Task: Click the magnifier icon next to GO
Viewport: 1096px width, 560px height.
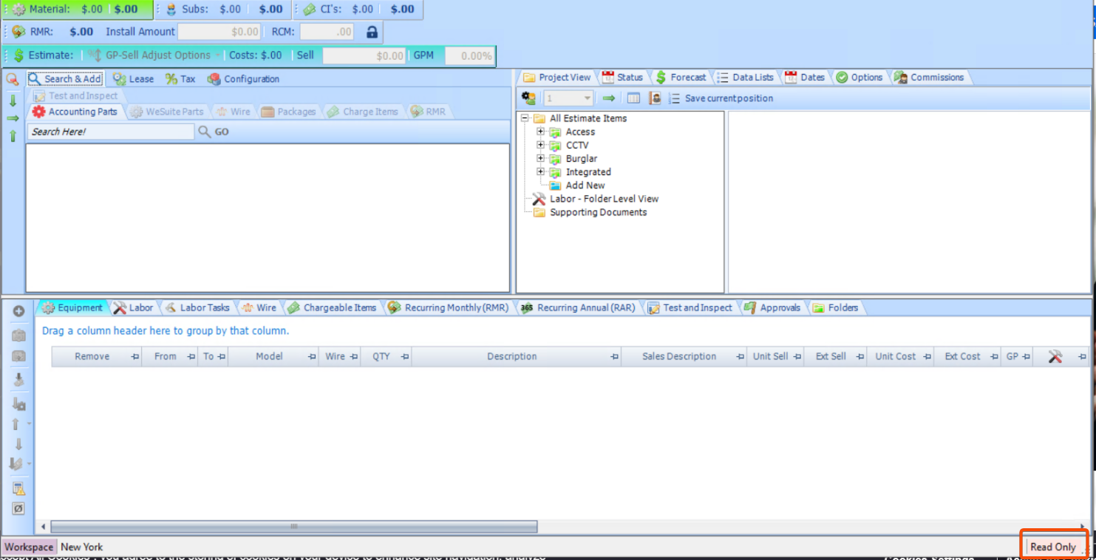Action: (205, 132)
